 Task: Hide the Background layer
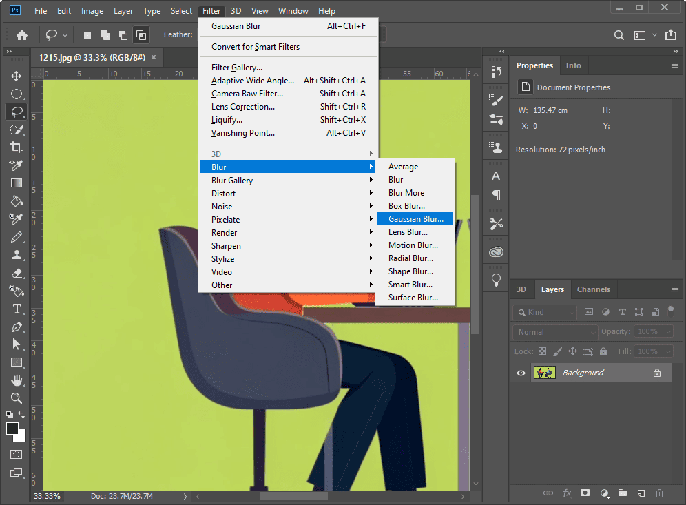click(520, 372)
